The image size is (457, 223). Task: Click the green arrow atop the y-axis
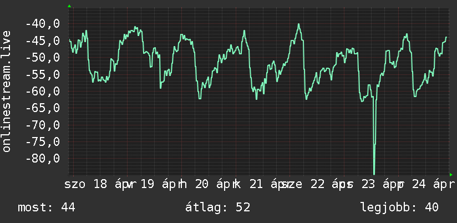[x=69, y=6]
